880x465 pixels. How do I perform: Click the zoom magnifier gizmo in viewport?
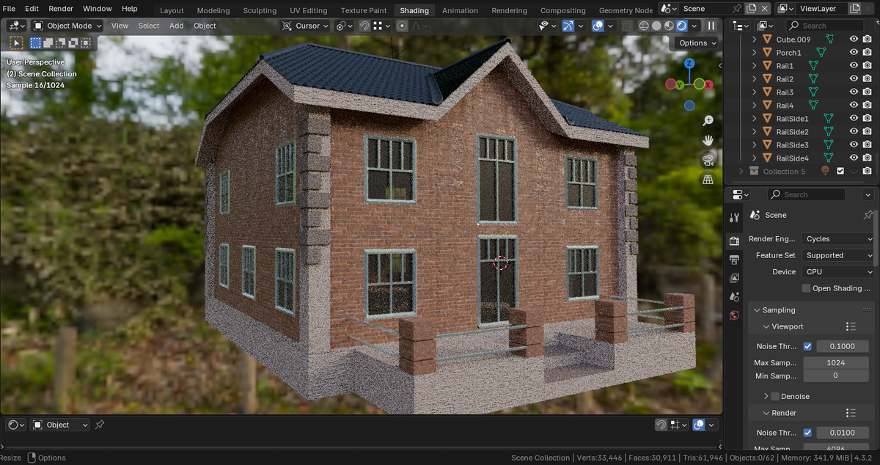coord(708,120)
